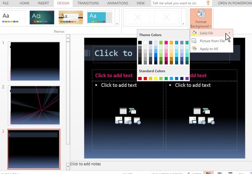252x174 pixels.
Task: Pick the black swatch in Theme Colors
Action: [140, 43]
